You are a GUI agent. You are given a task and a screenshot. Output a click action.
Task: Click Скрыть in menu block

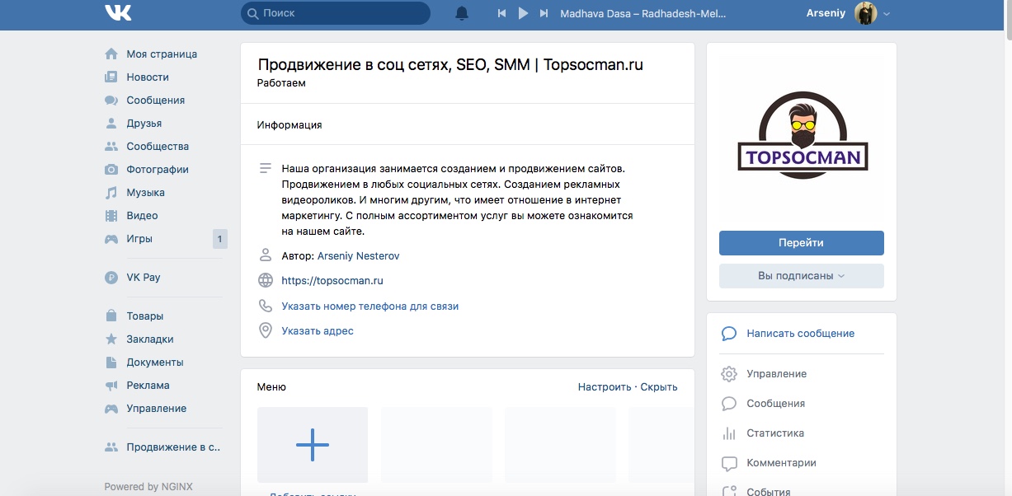pyautogui.click(x=659, y=387)
